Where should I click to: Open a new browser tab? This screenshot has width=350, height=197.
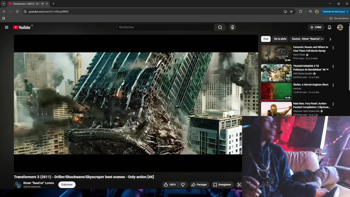[x=53, y=4]
